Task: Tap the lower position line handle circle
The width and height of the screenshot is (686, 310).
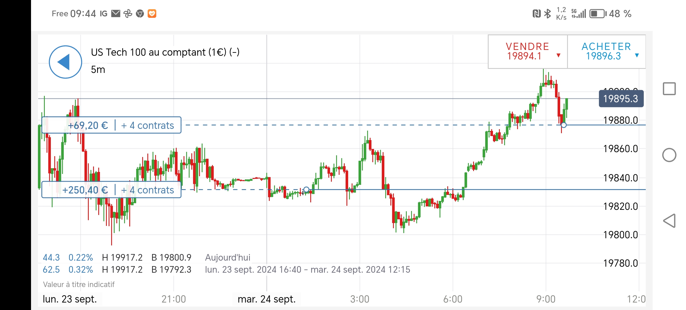Action: (x=306, y=190)
